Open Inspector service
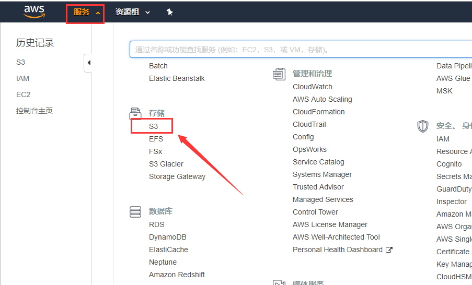The image size is (472, 285). (x=451, y=201)
